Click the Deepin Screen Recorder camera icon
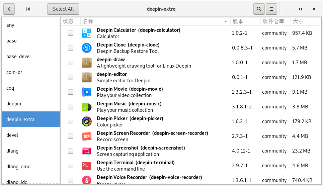Image resolution: width=323 pixels, height=186 pixels. 86,136
